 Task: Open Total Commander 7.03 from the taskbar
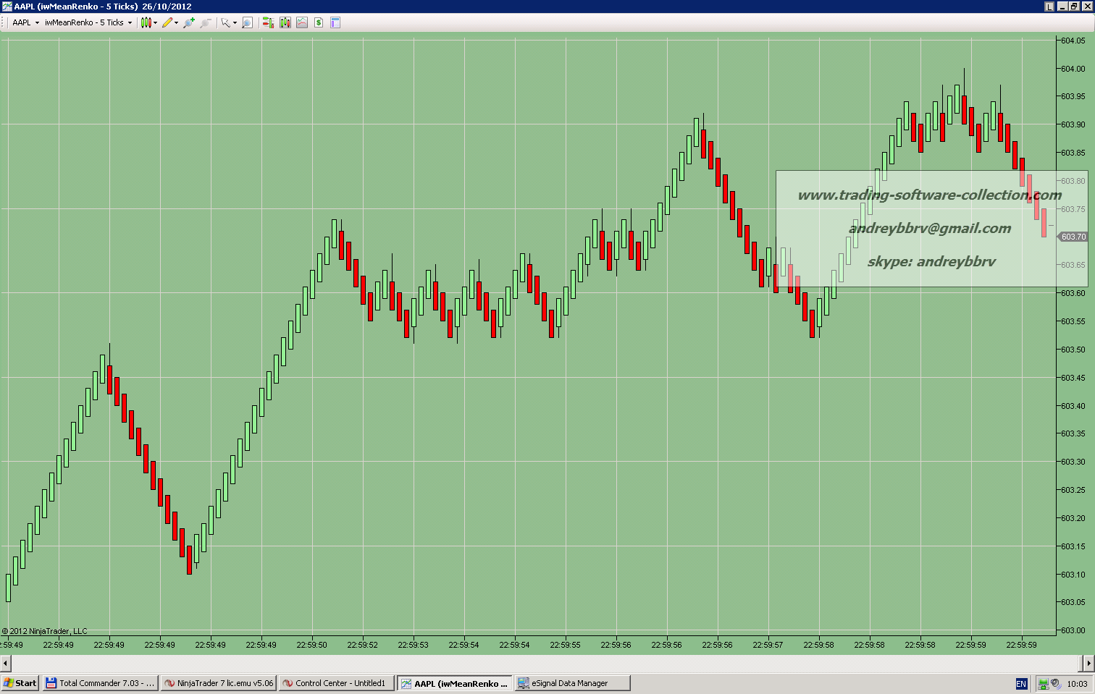(x=100, y=683)
